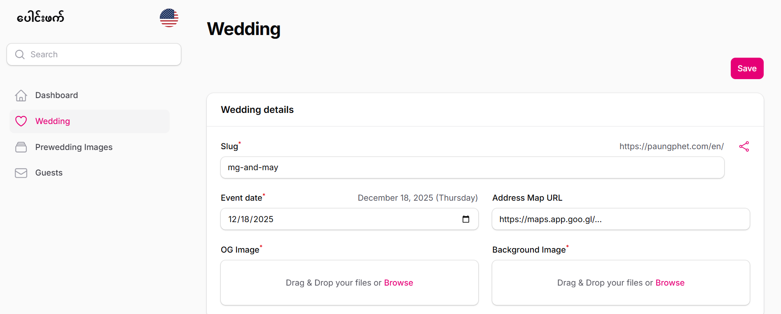781x314 pixels.
Task: Open the Dashboard menu item
Action: tap(56, 95)
